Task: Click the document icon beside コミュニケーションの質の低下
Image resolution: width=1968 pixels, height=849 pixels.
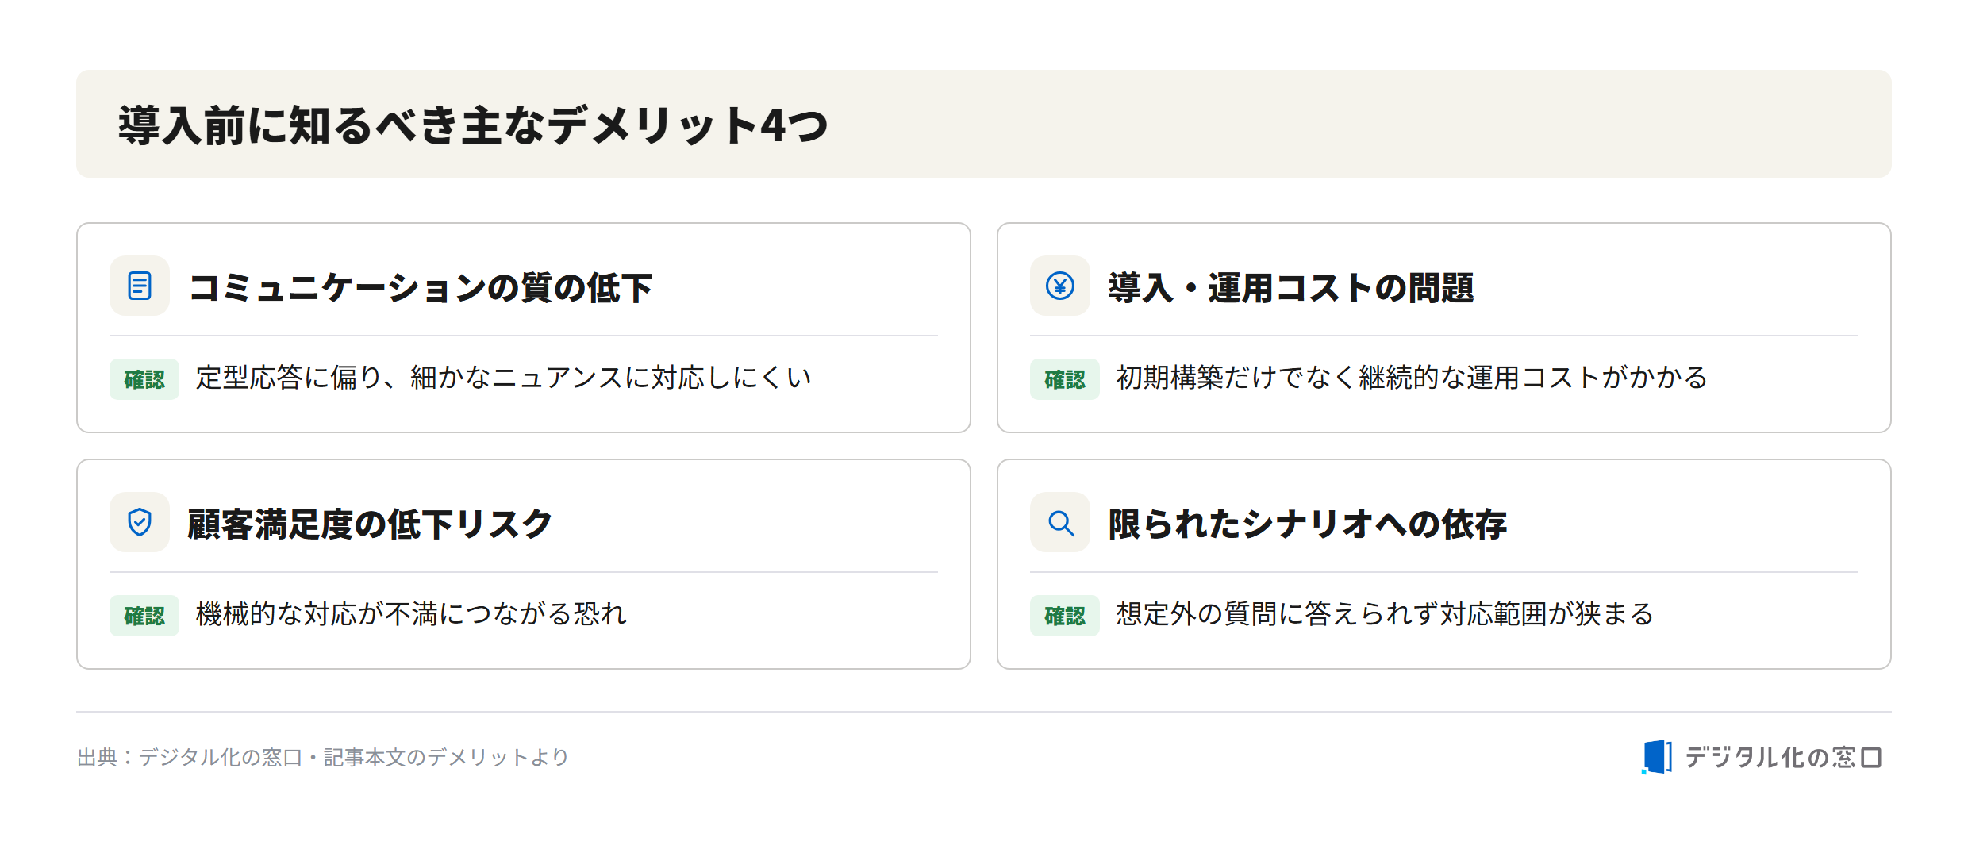Action: pyautogui.click(x=140, y=286)
